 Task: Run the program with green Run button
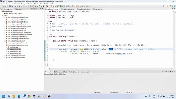point(39,6)
